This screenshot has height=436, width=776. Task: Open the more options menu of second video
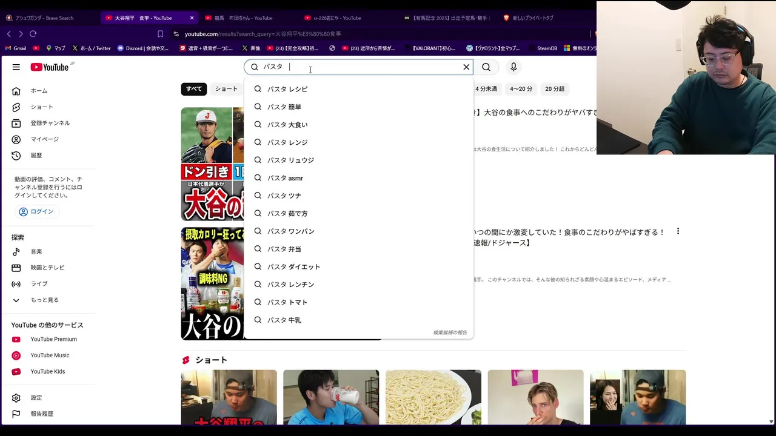(678, 231)
